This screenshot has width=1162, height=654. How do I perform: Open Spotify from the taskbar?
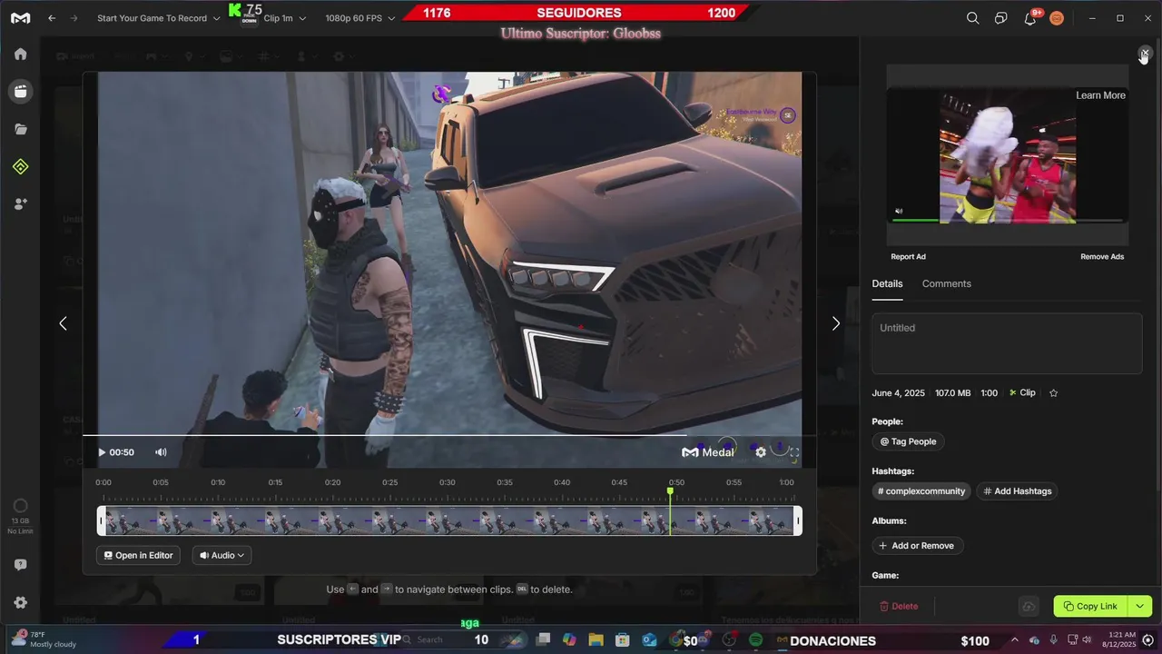(755, 640)
